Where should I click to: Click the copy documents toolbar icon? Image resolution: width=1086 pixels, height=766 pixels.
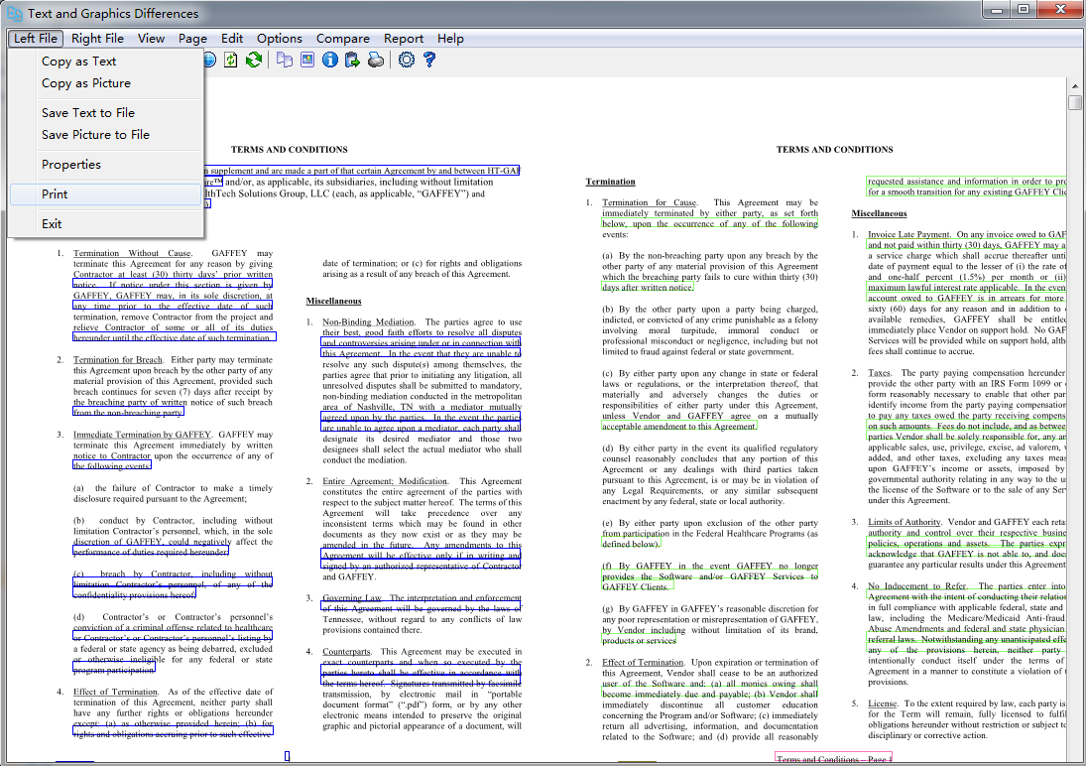pyautogui.click(x=285, y=61)
